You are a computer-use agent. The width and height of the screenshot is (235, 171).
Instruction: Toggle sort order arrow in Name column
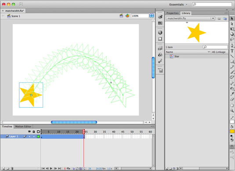pyautogui.click(x=209, y=52)
